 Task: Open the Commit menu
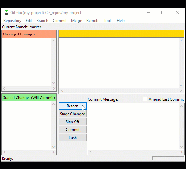(x=60, y=21)
